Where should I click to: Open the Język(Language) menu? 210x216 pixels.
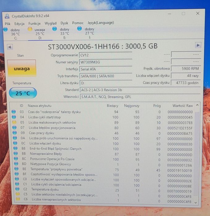[x=101, y=23]
